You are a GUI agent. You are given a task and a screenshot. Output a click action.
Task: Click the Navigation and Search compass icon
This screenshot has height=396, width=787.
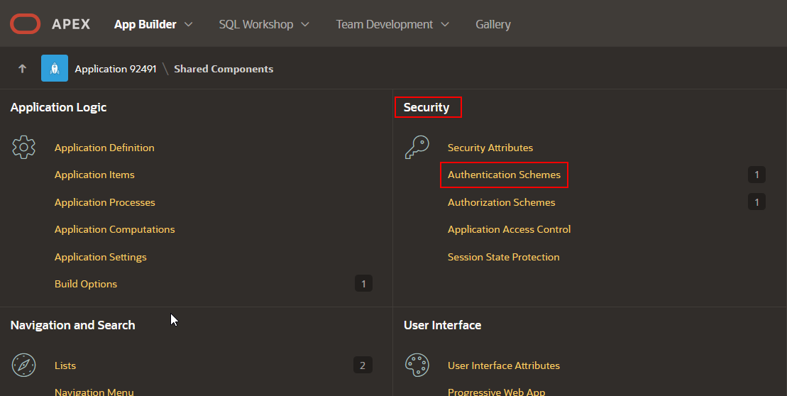tap(23, 365)
